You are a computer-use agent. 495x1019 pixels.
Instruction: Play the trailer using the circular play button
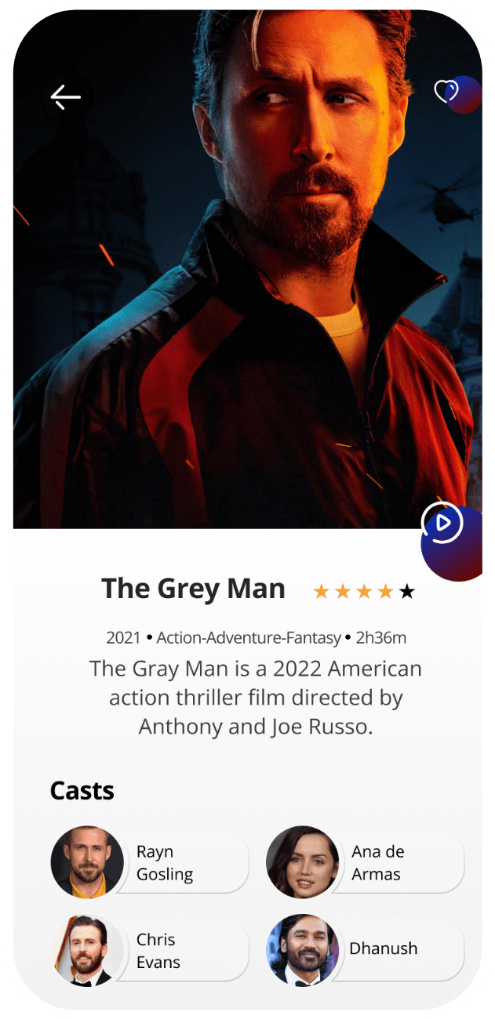tap(442, 522)
